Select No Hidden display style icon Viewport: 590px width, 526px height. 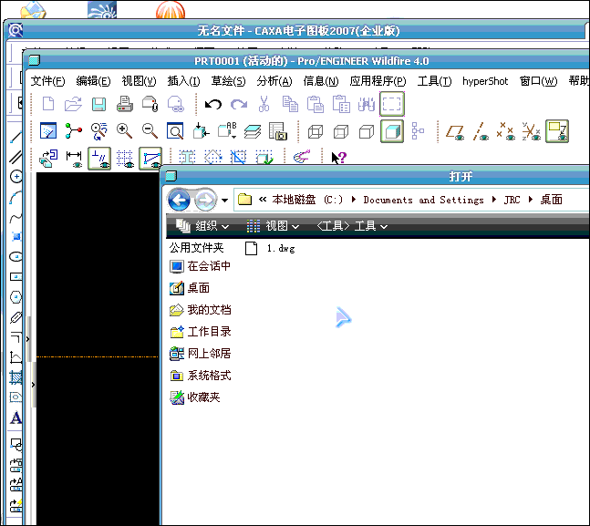click(x=366, y=131)
